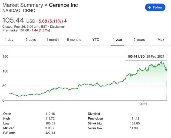This screenshot has height=138, width=171.
Task: Click the 2021 x-axis label
Action: (143, 104)
